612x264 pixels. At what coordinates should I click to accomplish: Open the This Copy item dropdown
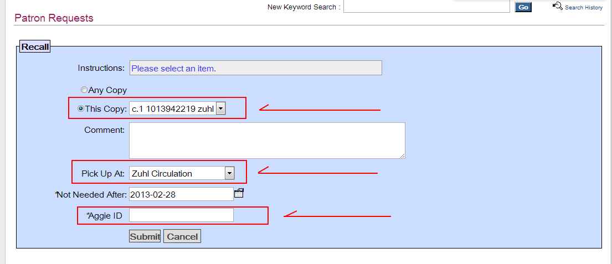(x=178, y=109)
